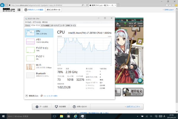Switch to the ユーザー tab
The width and height of the screenshot is (178, 119).
63,26
